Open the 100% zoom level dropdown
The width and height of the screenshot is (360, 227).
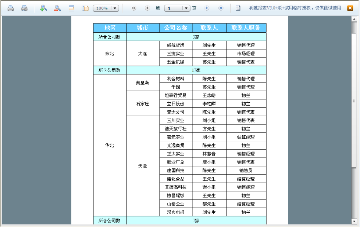coord(114,8)
